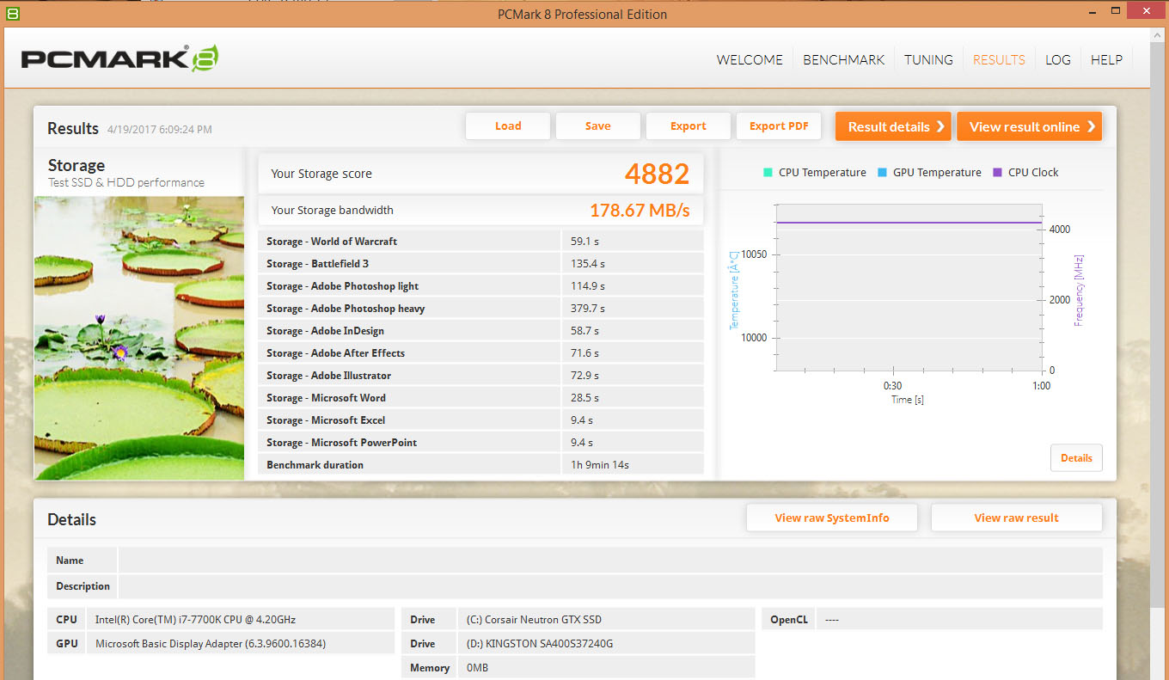Toggle the GPU Temperature legend swatch
This screenshot has height=680, width=1169.
click(x=882, y=172)
